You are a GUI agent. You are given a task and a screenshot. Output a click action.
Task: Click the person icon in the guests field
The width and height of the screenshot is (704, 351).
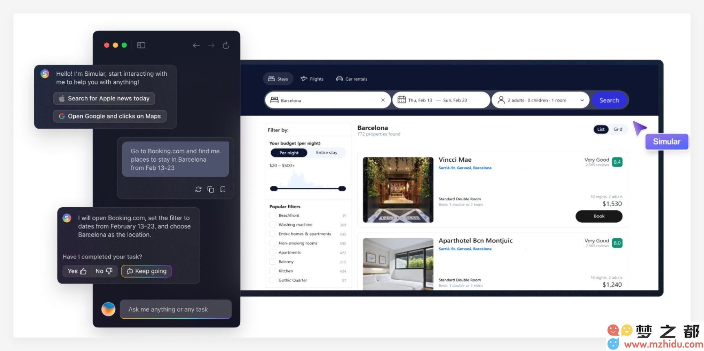501,100
